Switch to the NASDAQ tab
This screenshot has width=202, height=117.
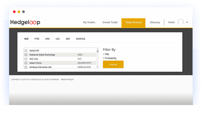pos(81,39)
